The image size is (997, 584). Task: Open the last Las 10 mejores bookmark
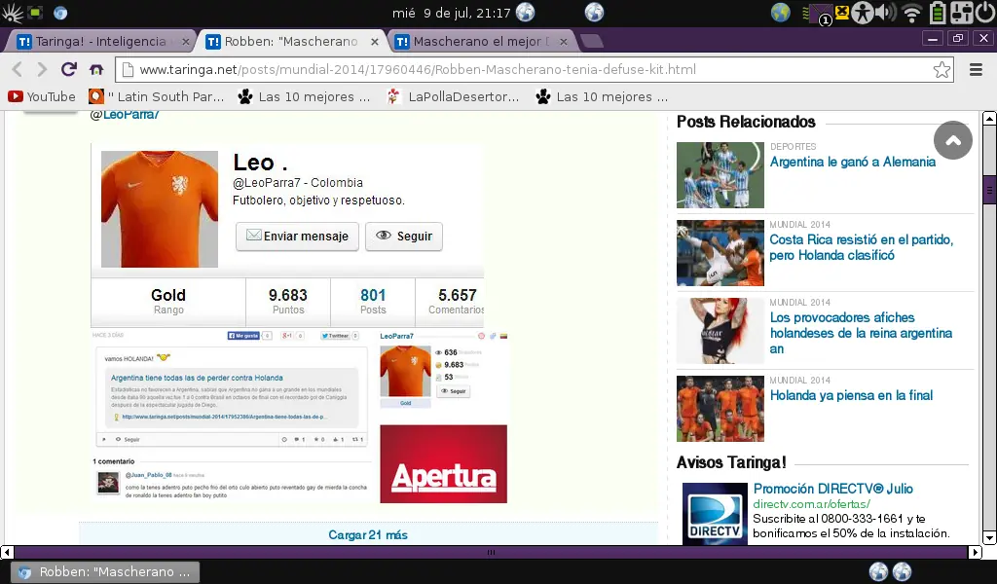[602, 96]
